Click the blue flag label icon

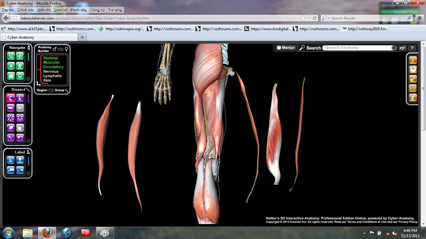click(11, 170)
